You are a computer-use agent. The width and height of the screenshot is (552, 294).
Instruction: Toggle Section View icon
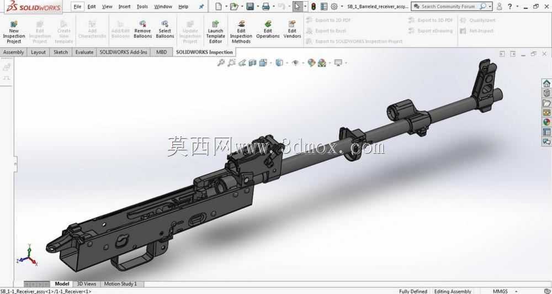pos(252,63)
